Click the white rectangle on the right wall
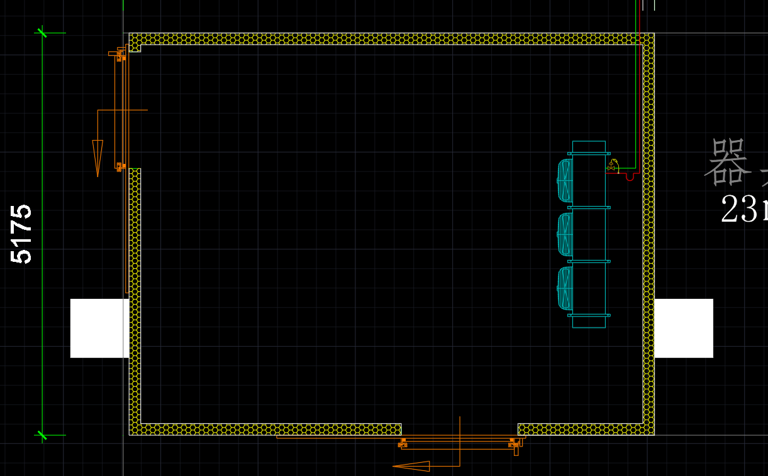 tap(684, 328)
